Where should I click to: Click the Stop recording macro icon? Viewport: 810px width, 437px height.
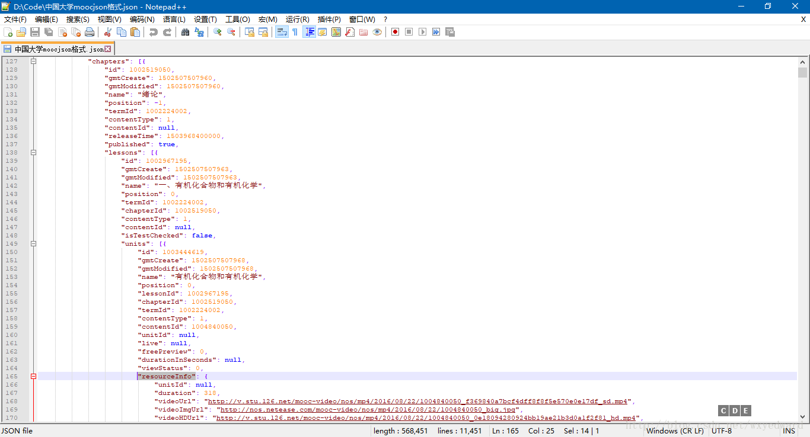click(x=409, y=32)
